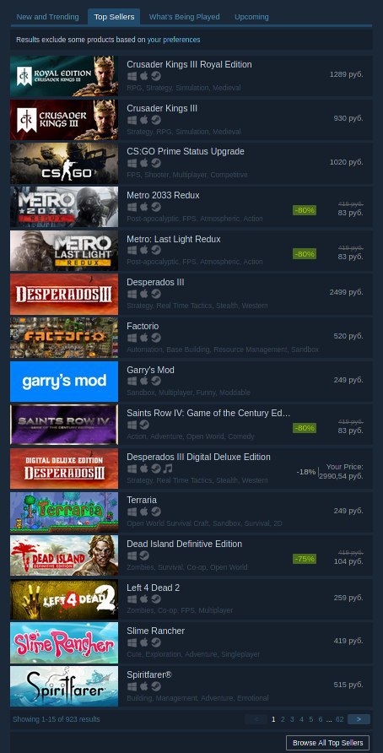Screen dimensions: 383x753
Task: Open the Left 4 Dead 2 title
Action: pyautogui.click(x=153, y=588)
